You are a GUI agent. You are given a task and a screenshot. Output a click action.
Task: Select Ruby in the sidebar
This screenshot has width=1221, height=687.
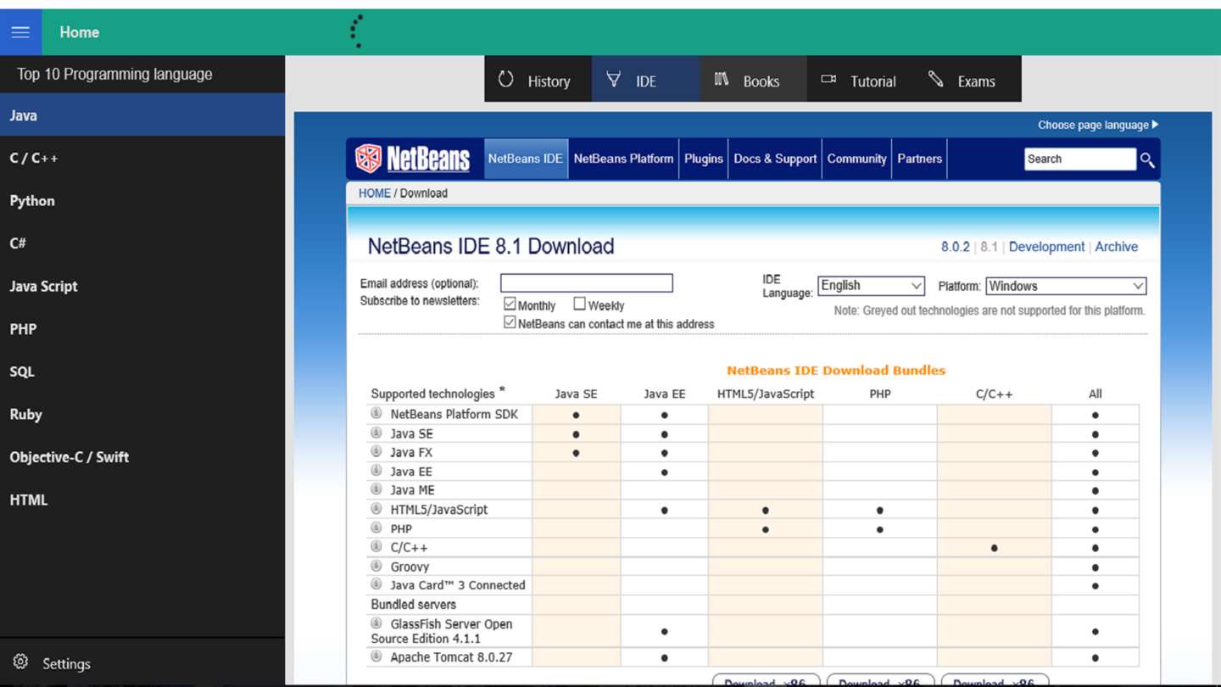(x=142, y=414)
